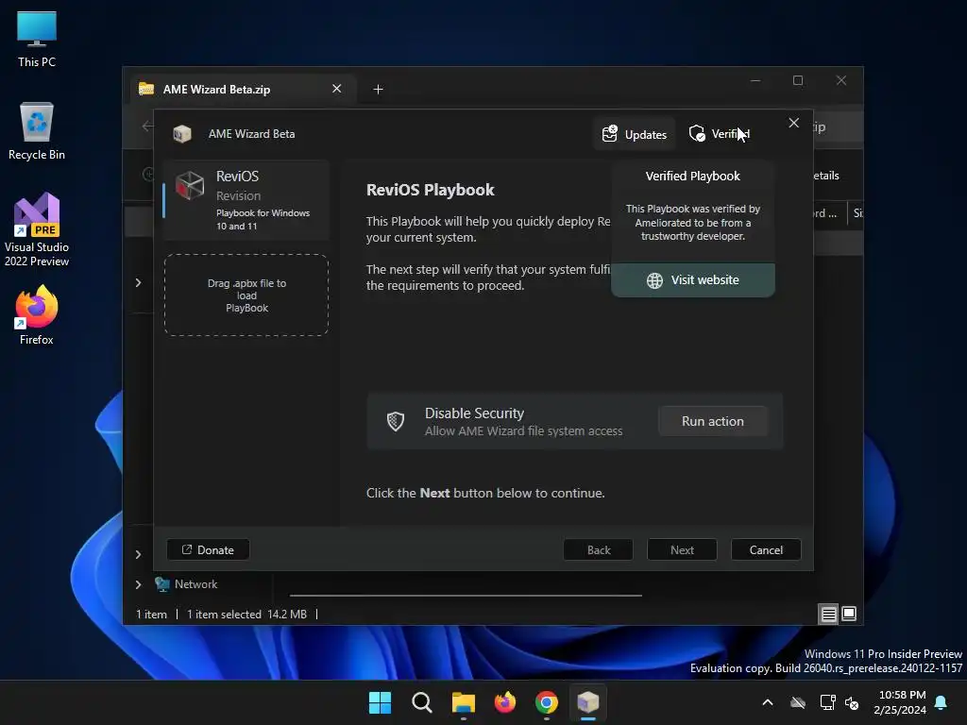Open the clock and date flyout
Screen dimensions: 967x725
click(900, 702)
